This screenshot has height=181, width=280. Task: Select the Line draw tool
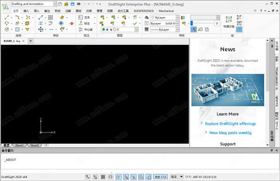point(7,17)
